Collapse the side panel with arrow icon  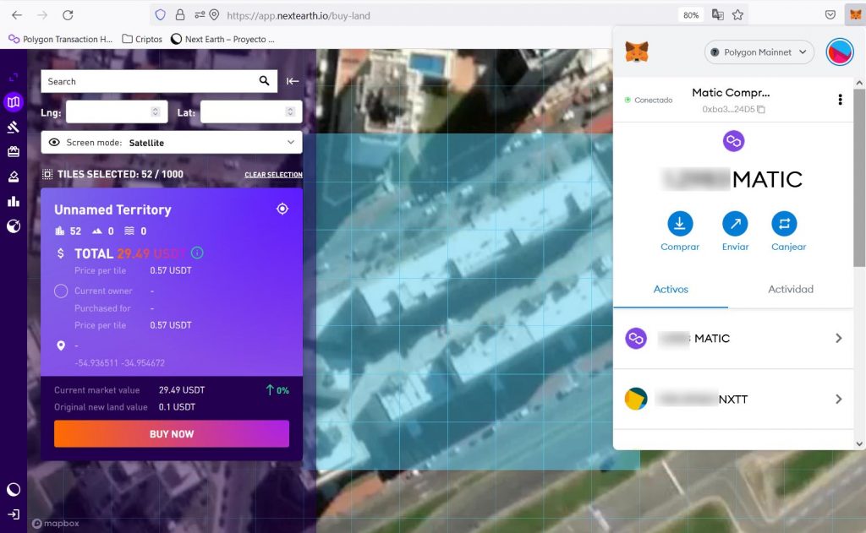[x=292, y=81]
